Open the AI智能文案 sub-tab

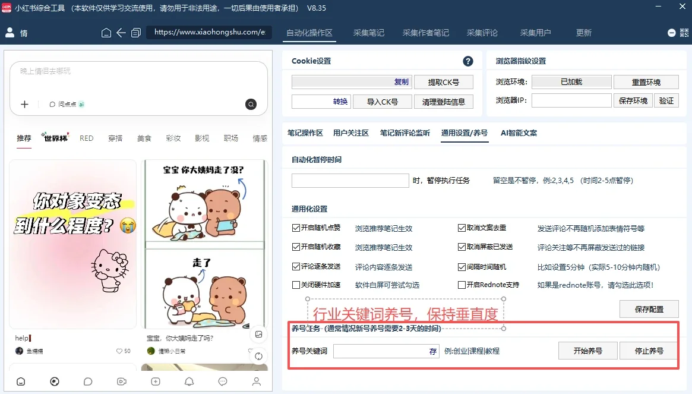click(x=519, y=133)
